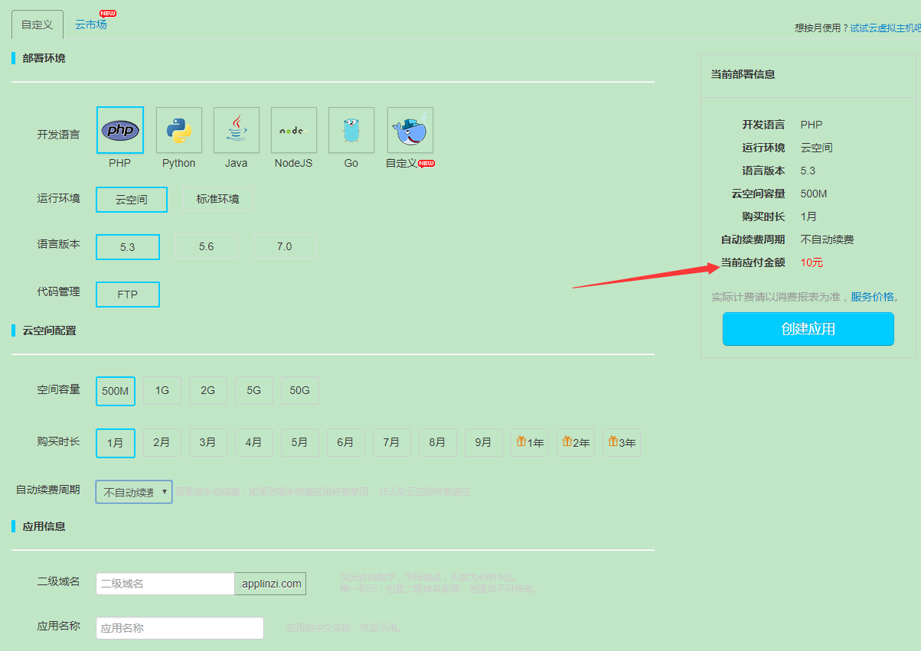Click the 不自动续费 summary value

[x=827, y=239]
